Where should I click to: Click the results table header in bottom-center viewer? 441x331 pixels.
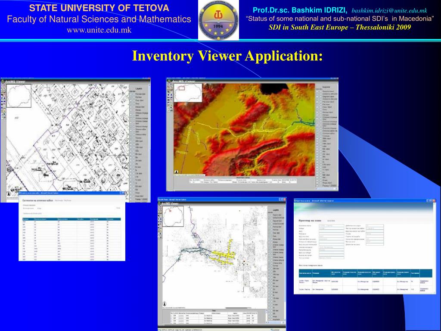214,313
